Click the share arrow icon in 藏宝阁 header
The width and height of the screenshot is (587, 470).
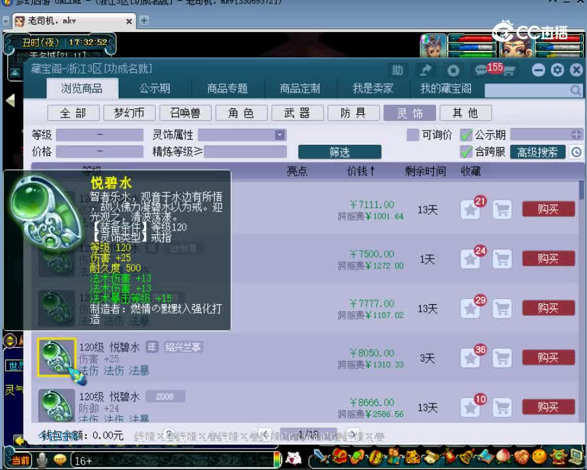point(425,70)
